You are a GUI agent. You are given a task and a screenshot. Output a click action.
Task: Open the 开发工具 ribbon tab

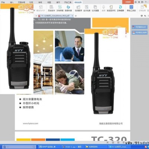pyautogui.click(x=68, y=2)
